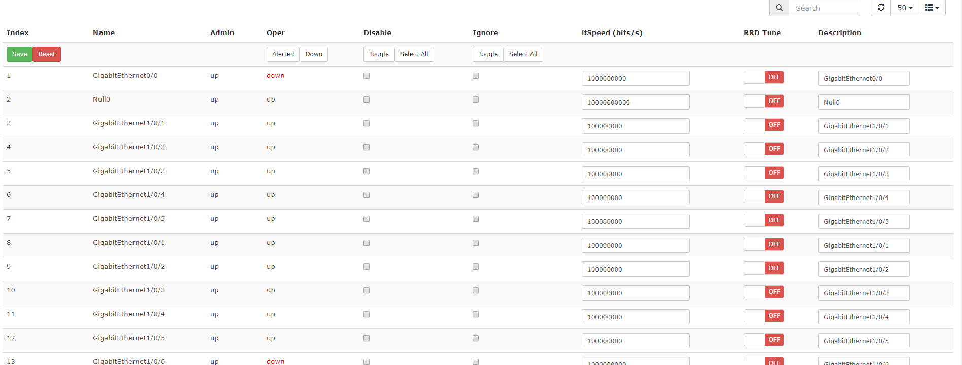Click the Alerted filter button
Image resolution: width=962 pixels, height=365 pixels.
[283, 54]
